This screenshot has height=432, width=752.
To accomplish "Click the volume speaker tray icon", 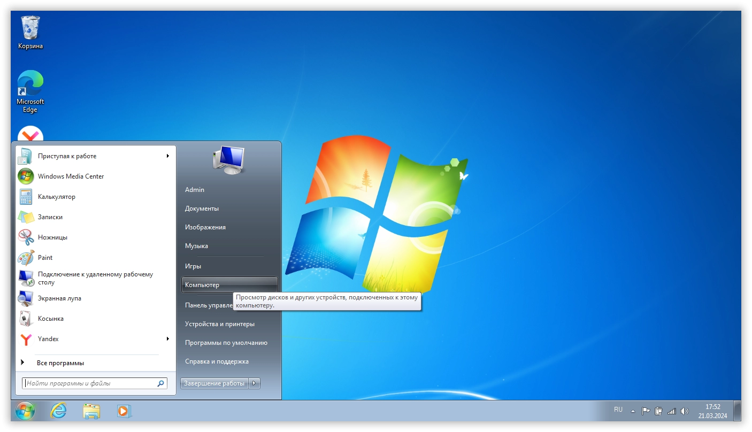I will pos(685,411).
